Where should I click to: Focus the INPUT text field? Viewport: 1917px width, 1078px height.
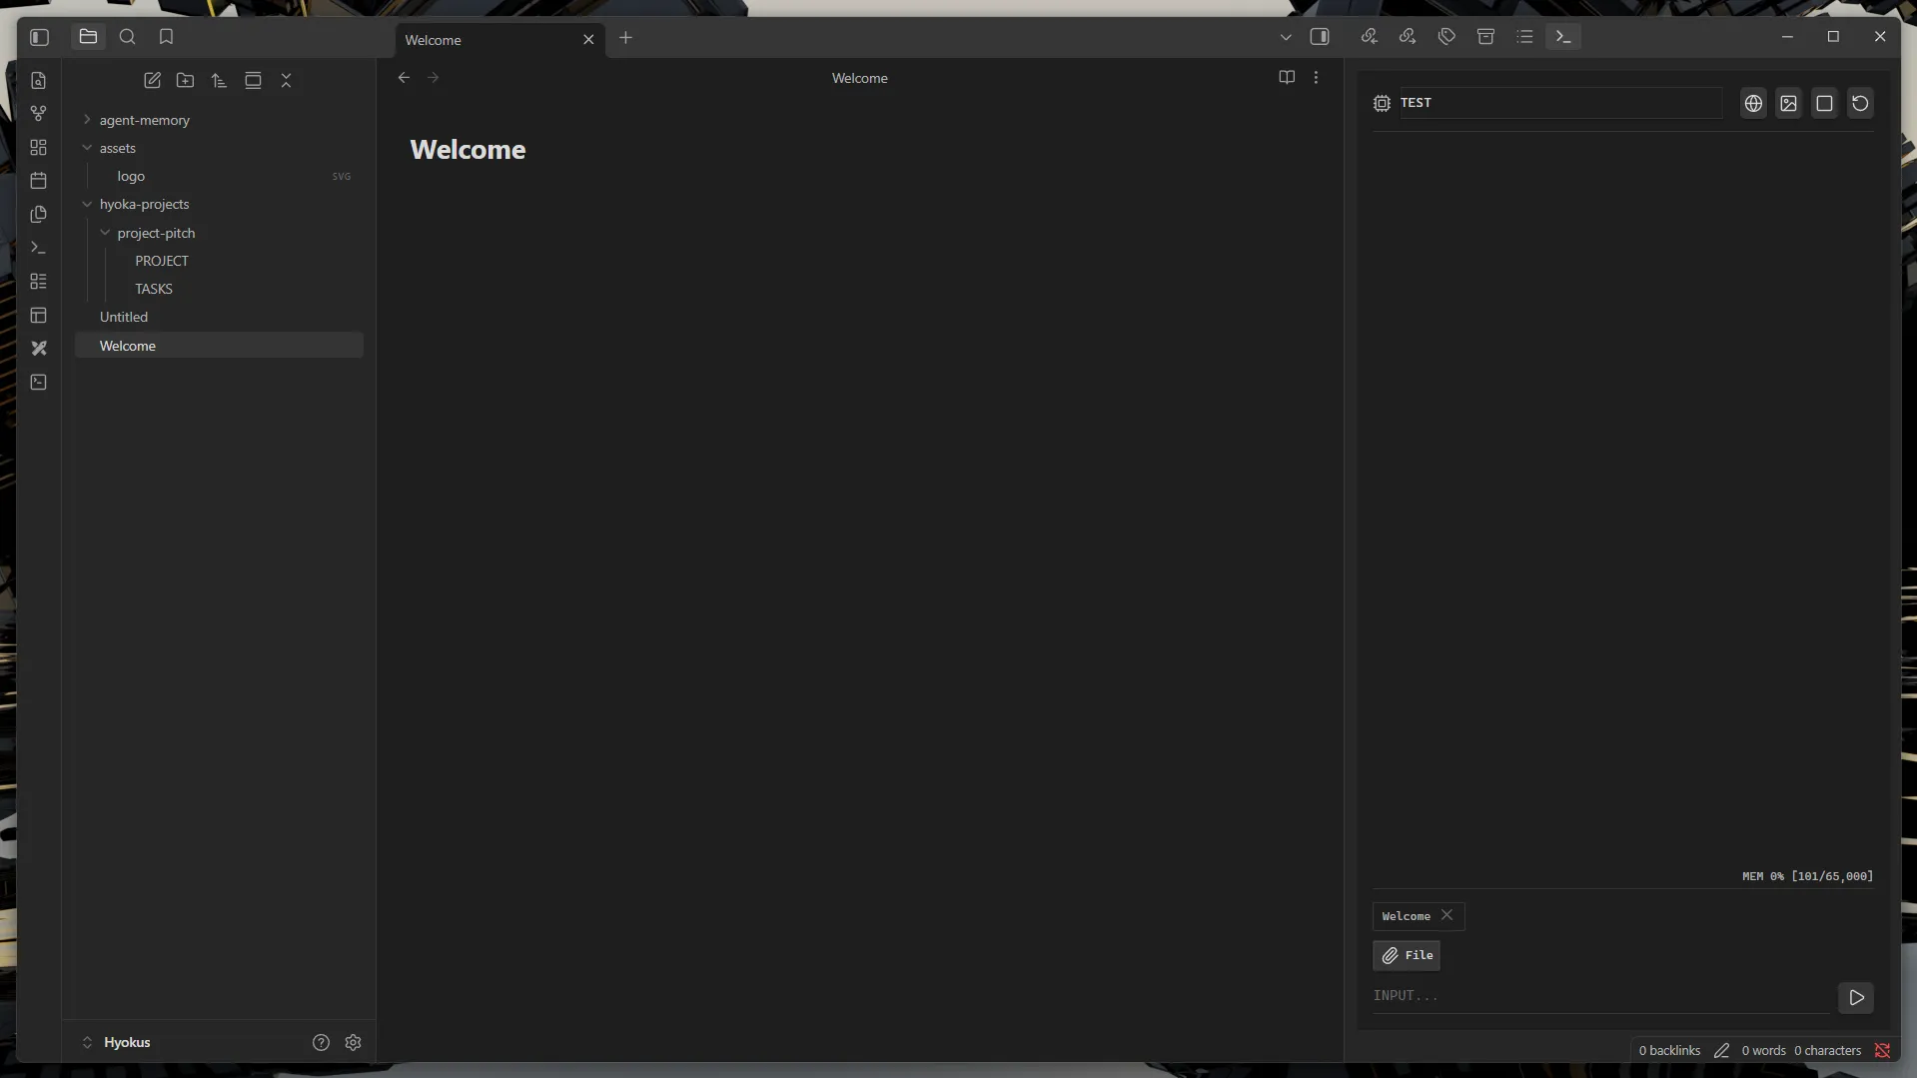pyautogui.click(x=1600, y=996)
